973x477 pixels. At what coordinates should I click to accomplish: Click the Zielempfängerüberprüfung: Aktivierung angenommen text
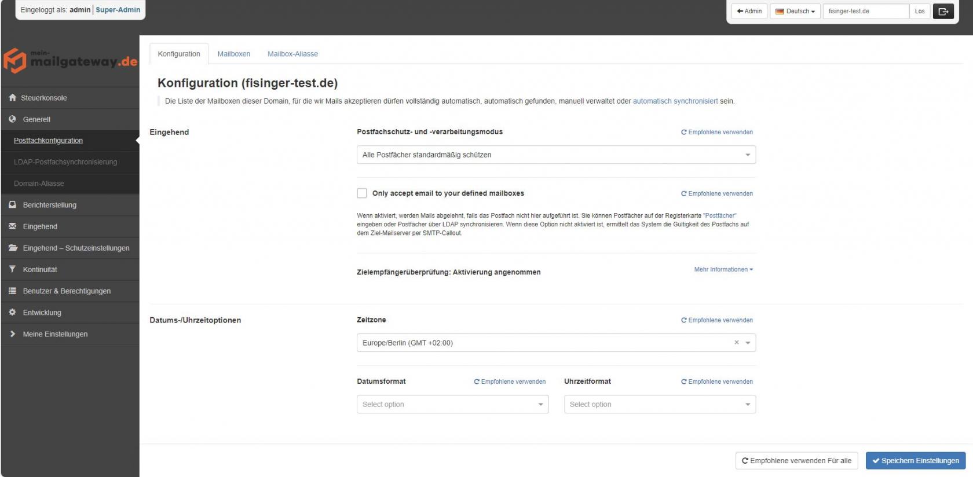click(x=449, y=272)
